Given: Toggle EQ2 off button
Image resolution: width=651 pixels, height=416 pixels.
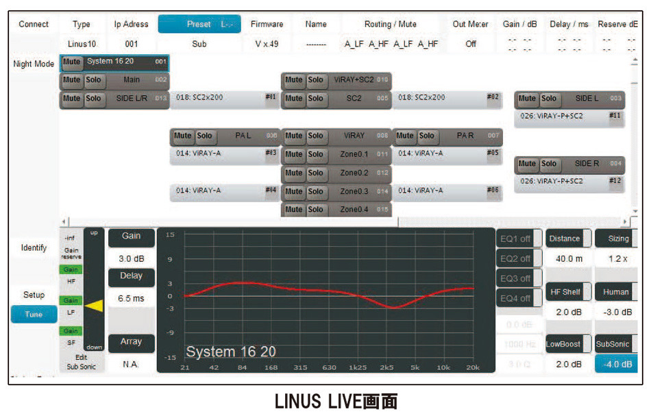Looking at the screenshot, I should [x=519, y=258].
